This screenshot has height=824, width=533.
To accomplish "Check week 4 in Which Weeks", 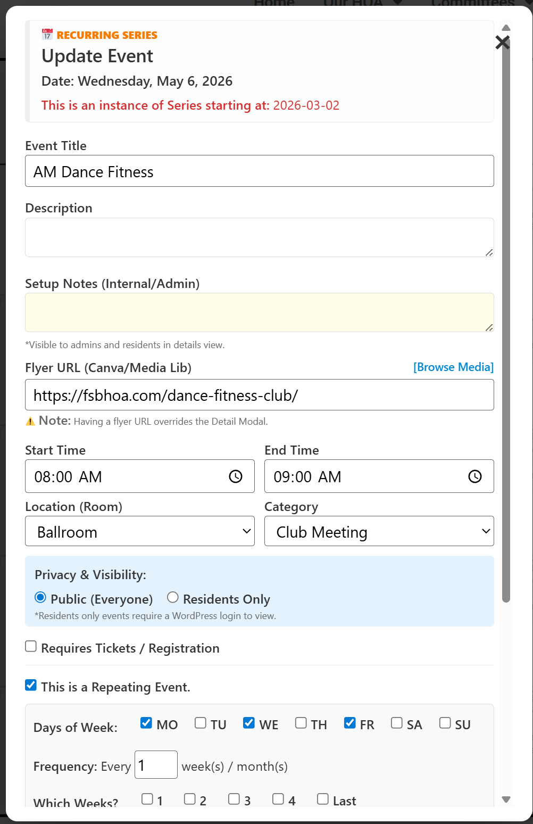I will 278,799.
